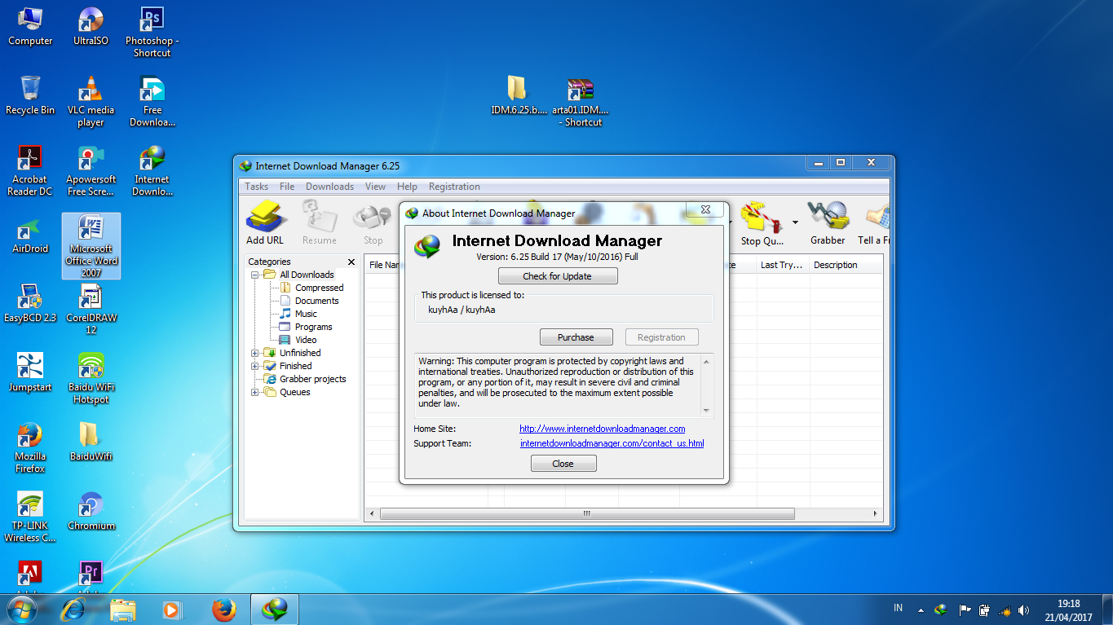Click the Check for Update button
The image size is (1113, 625).
[558, 276]
